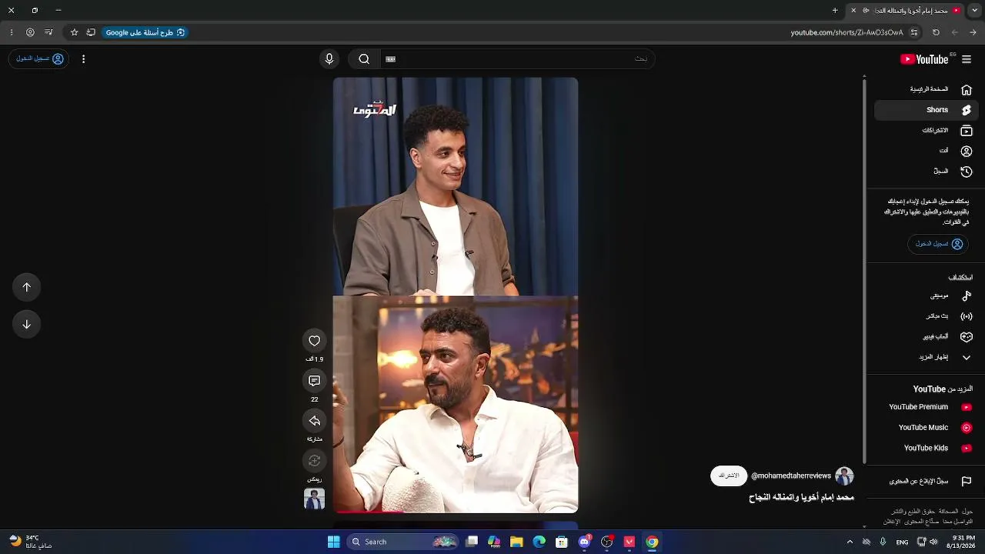Screen dimensions: 985x554
Task: Open File Explorer from the taskbar
Action: coord(516,542)
